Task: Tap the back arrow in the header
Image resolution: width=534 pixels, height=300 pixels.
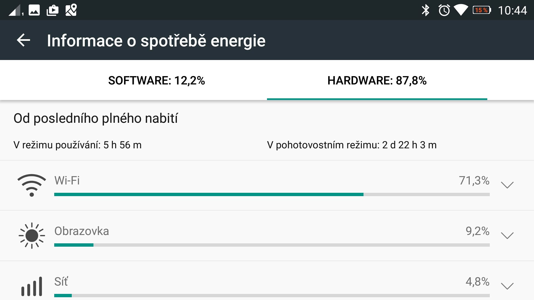Action: pos(23,41)
